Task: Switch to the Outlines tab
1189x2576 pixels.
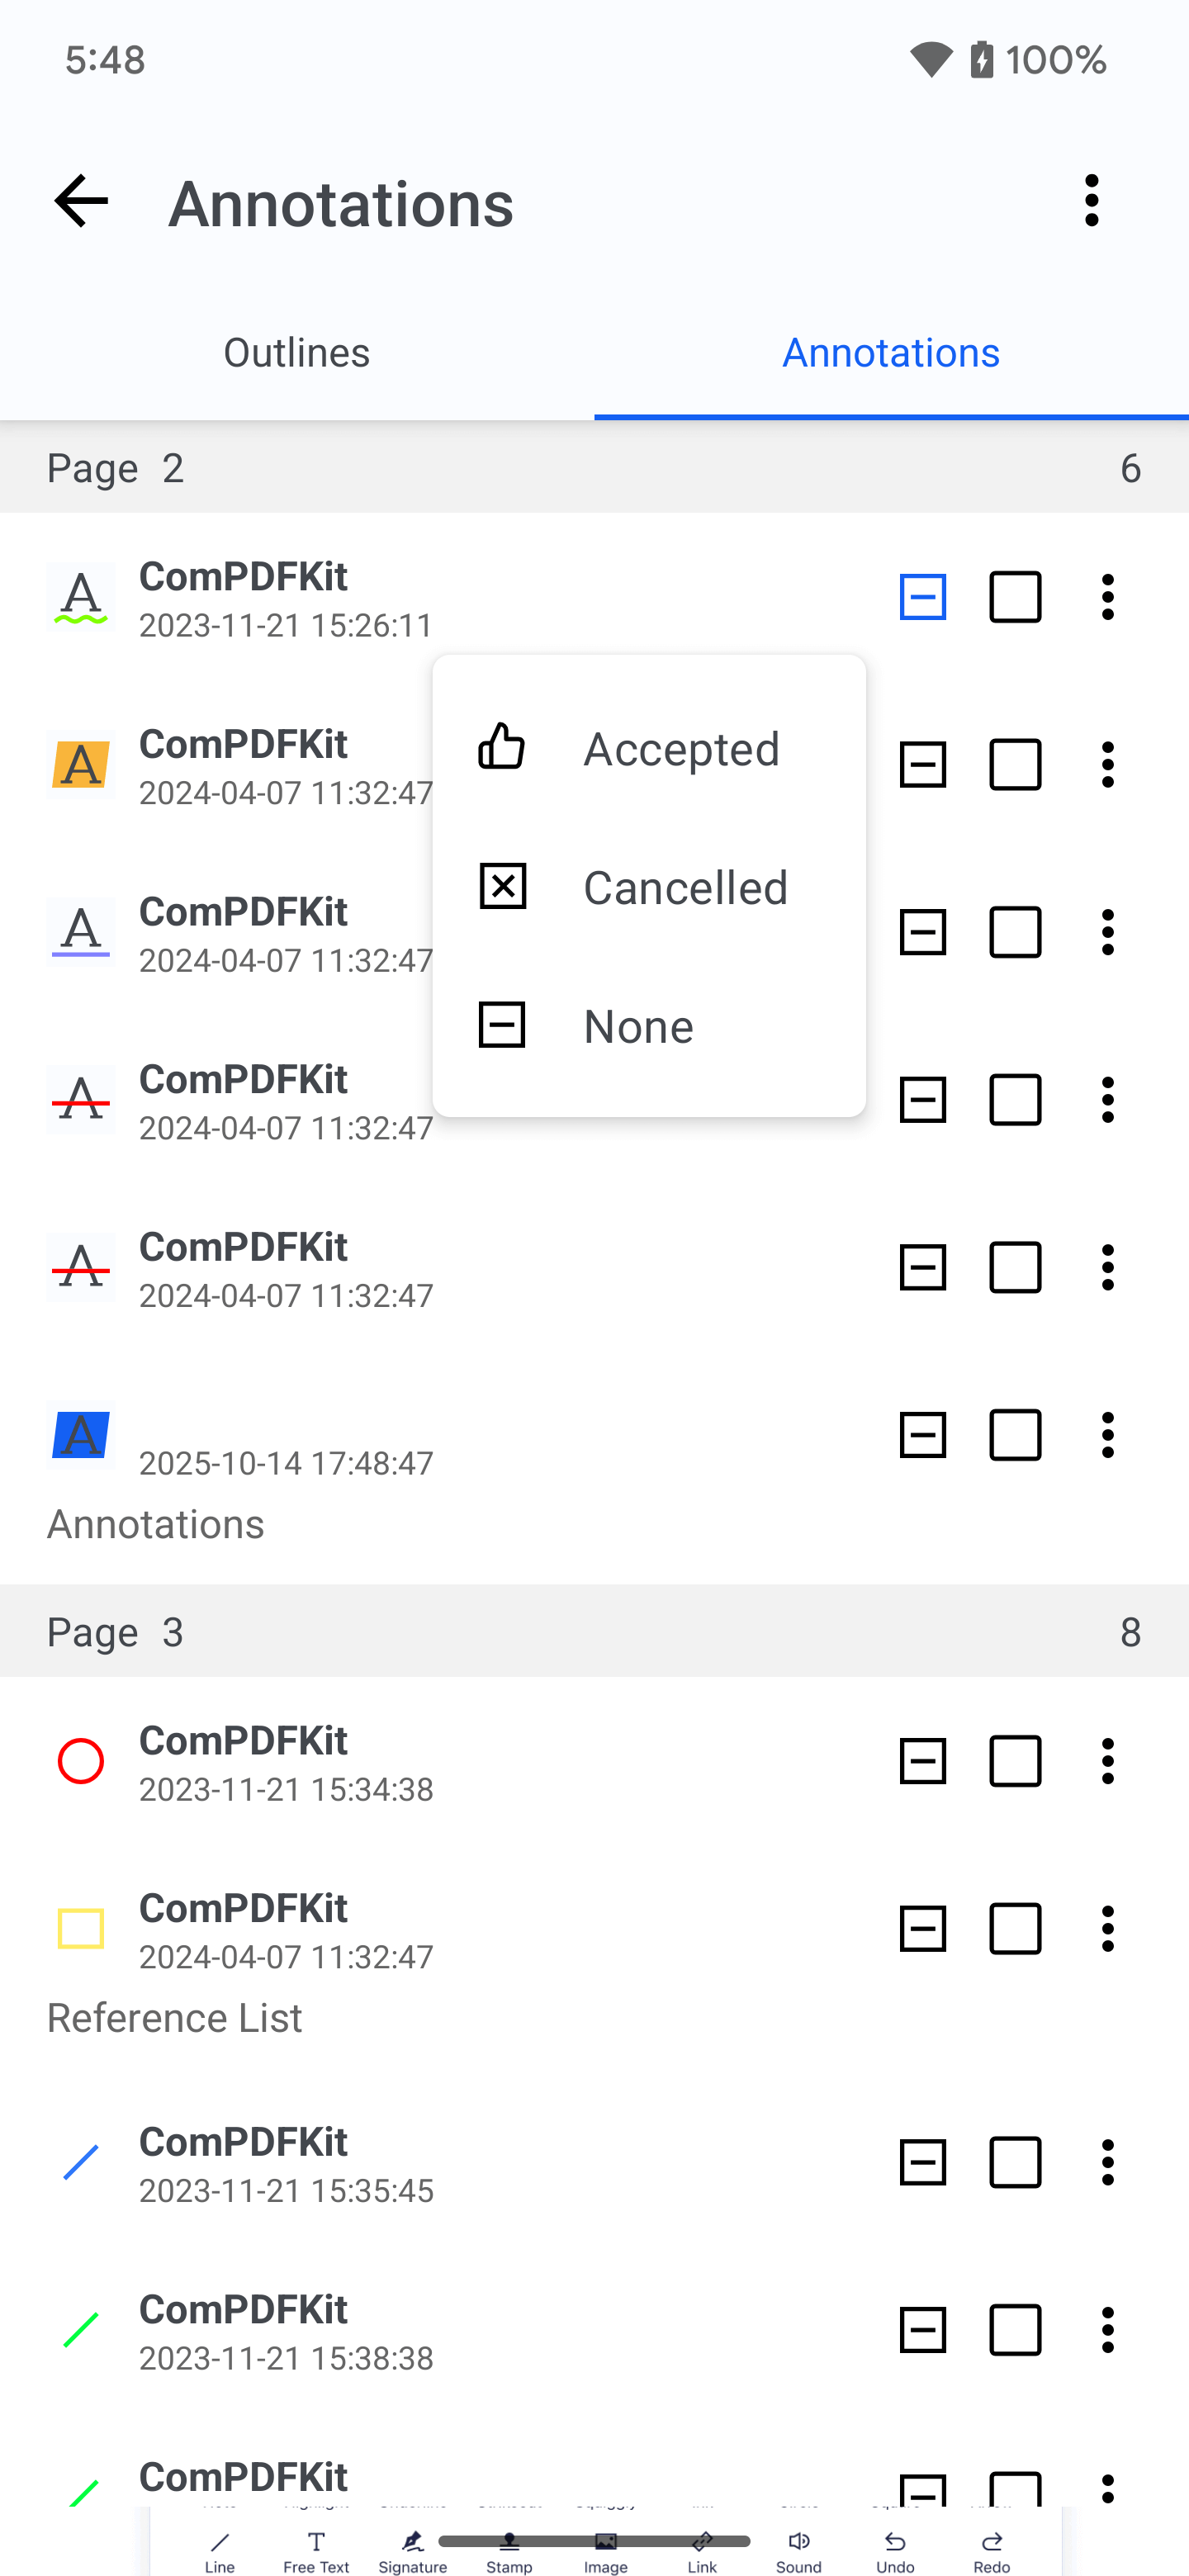Action: click(x=297, y=353)
